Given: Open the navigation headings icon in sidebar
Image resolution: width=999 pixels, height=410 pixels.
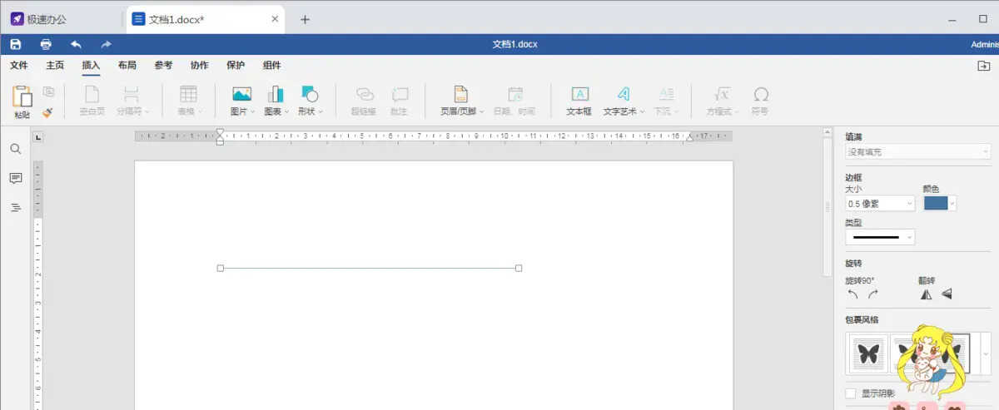Looking at the screenshot, I should point(15,207).
